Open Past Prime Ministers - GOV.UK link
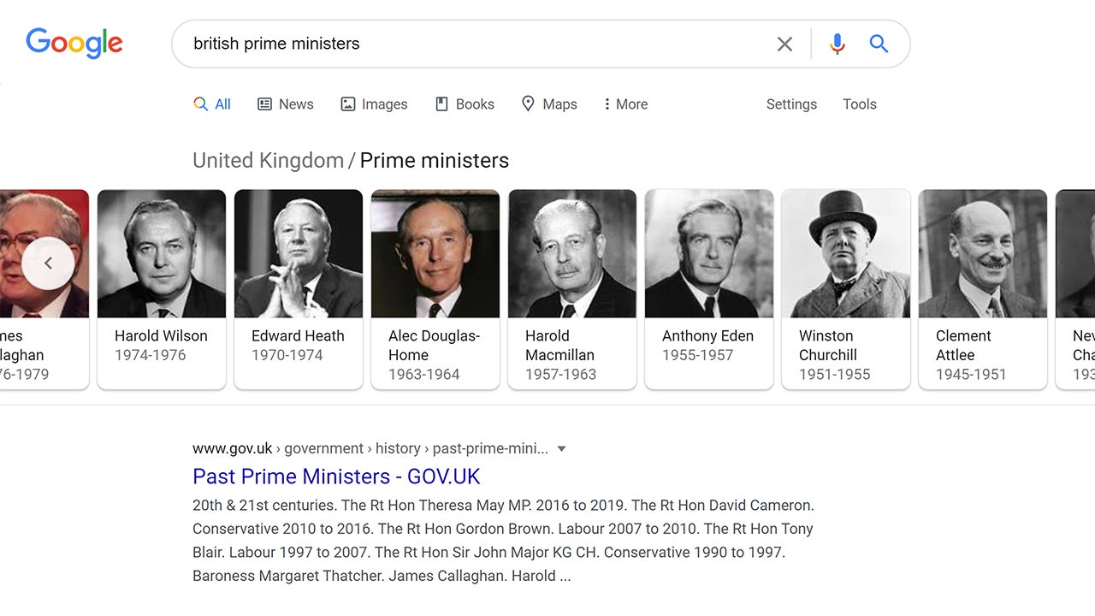1095x616 pixels. click(x=336, y=477)
